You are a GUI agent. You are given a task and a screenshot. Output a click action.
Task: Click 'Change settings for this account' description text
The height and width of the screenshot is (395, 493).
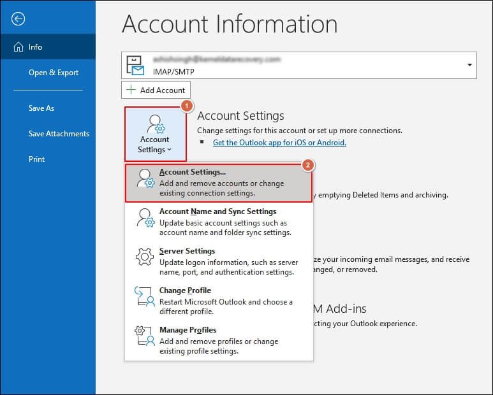pos(300,131)
